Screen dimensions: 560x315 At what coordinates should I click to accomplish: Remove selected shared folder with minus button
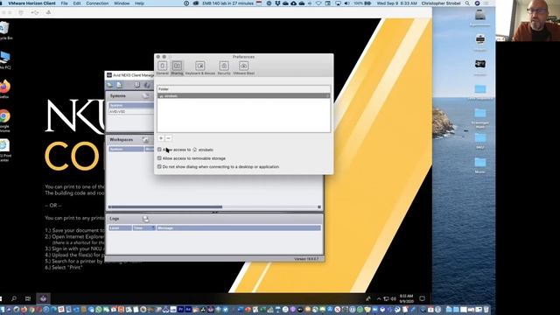click(168, 138)
